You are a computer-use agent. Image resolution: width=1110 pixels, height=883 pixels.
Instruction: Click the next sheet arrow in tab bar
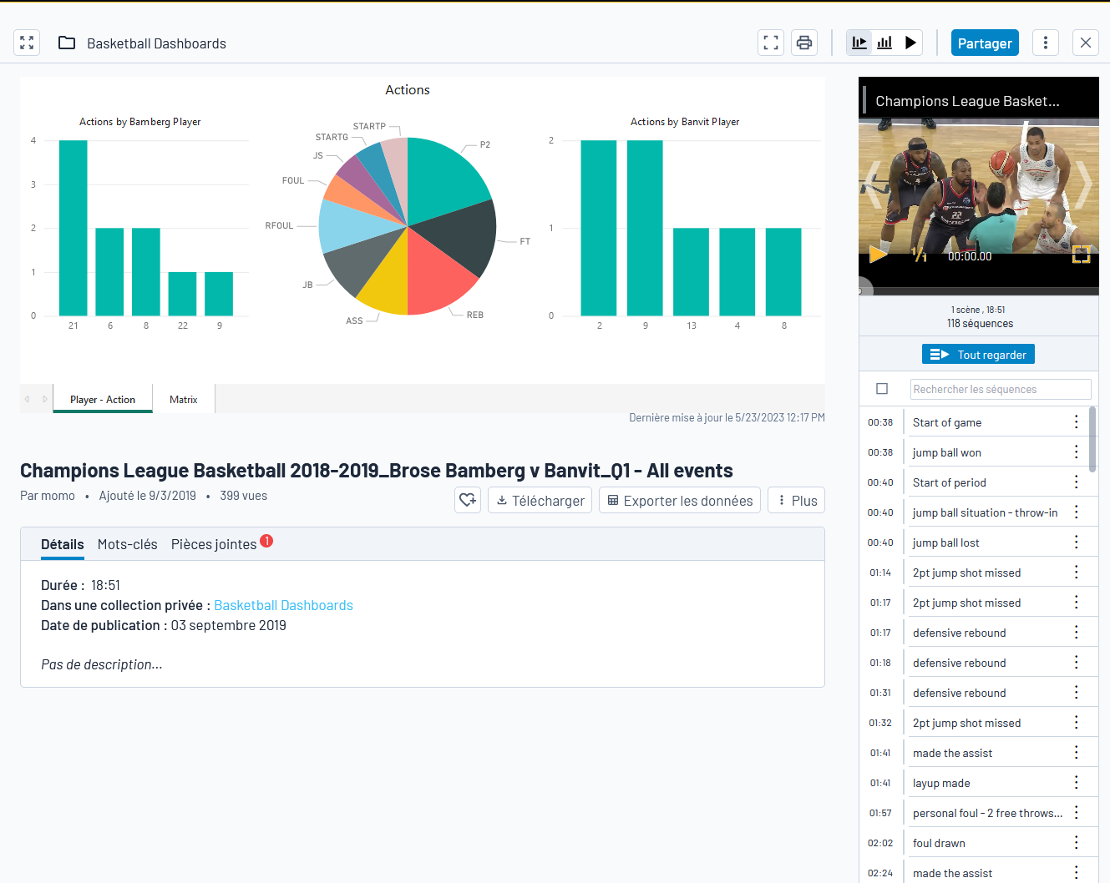[44, 399]
